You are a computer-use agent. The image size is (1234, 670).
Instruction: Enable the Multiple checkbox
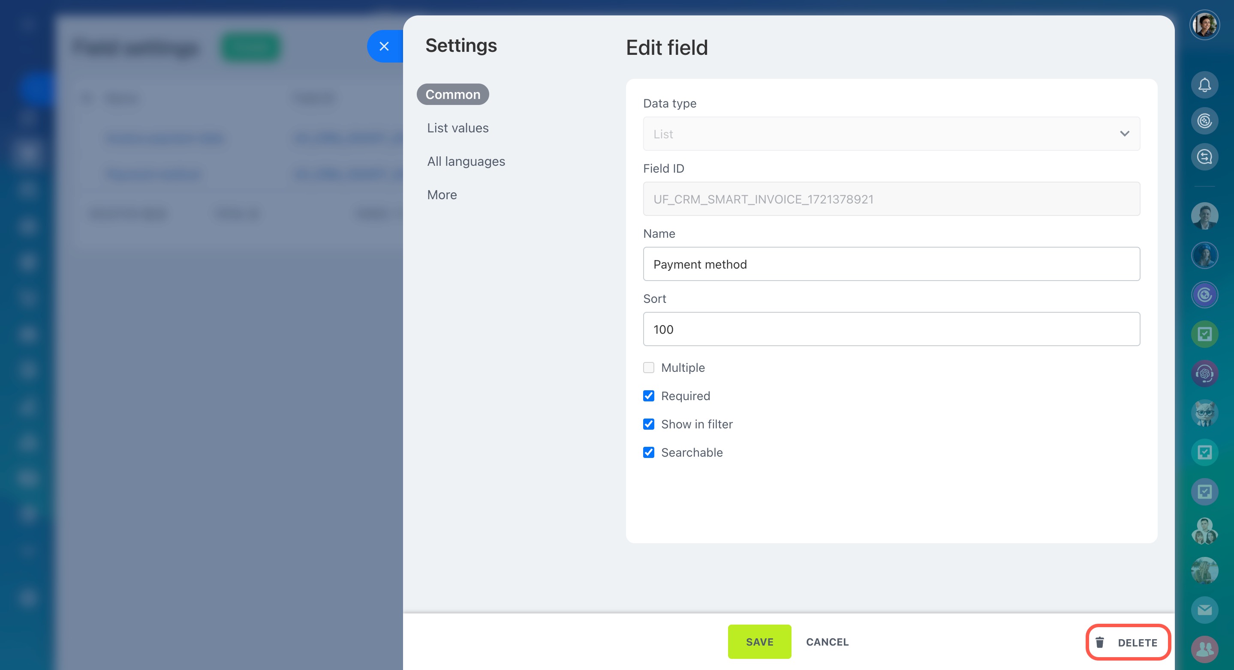[x=649, y=368]
